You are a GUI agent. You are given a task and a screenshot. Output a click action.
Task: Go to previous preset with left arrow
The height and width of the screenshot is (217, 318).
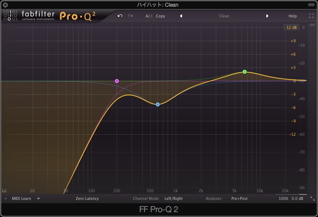point(181,16)
